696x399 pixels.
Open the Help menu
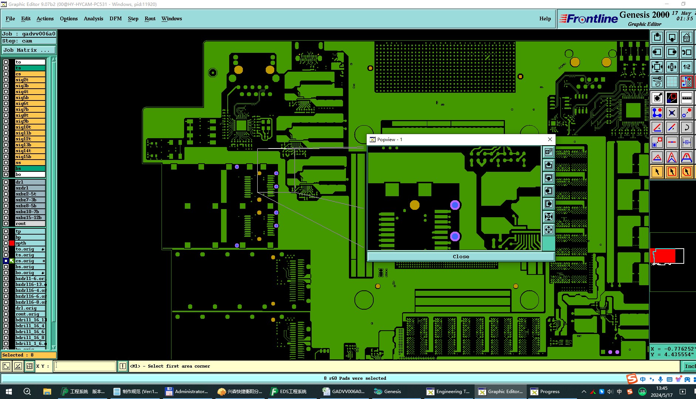coord(545,18)
